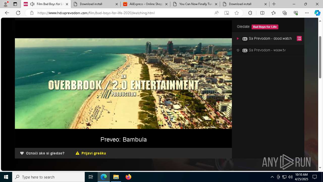This screenshot has height=182, width=323.
Task: Show hidden system tray icons
Action: 272,177
